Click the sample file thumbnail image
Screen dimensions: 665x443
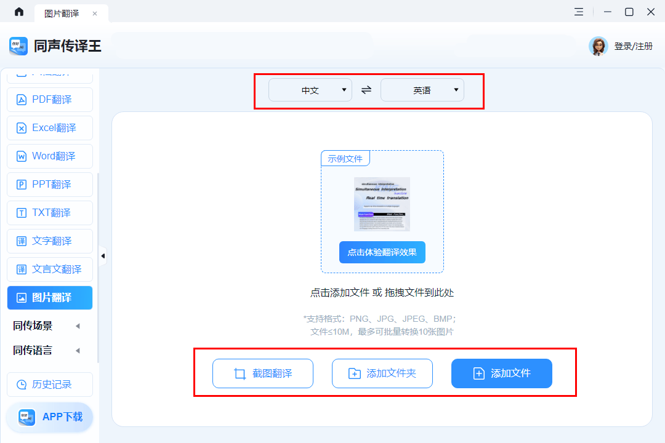point(382,204)
